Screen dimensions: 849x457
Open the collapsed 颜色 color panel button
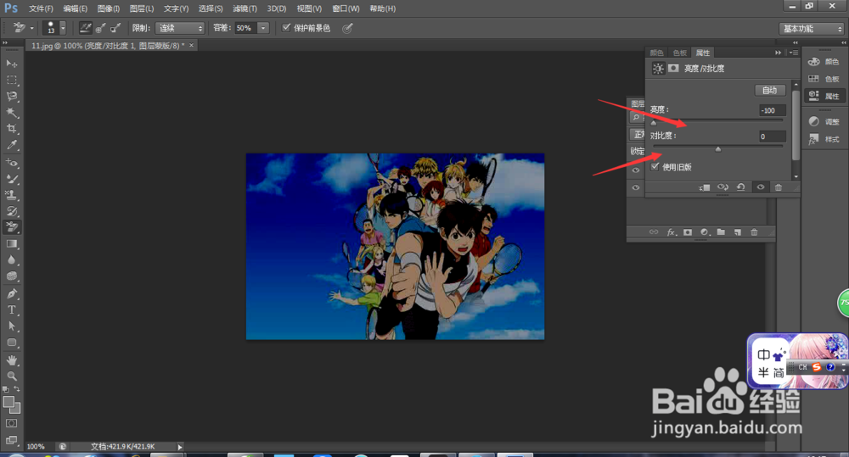tap(824, 62)
